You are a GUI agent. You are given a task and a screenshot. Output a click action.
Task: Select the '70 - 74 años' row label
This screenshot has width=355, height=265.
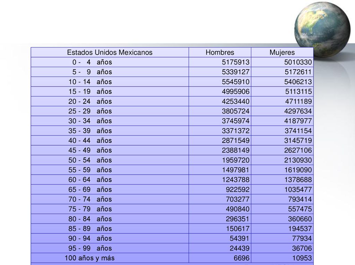point(90,199)
